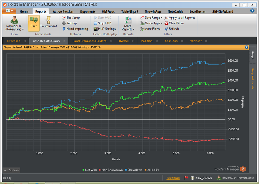The height and width of the screenshot is (184, 259).
Task: Open the Opponents tab
Action: click(x=88, y=11)
